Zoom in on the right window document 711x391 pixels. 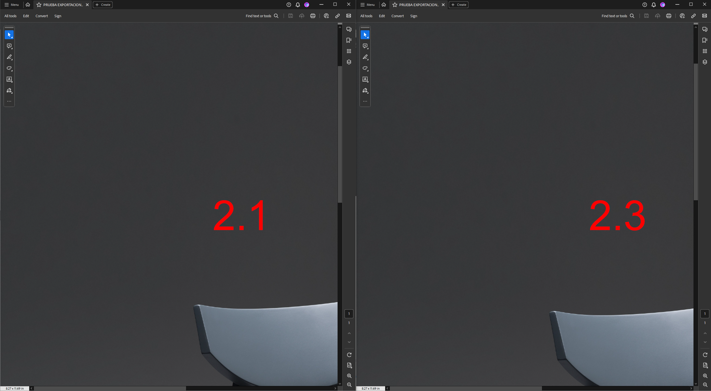tap(705, 376)
